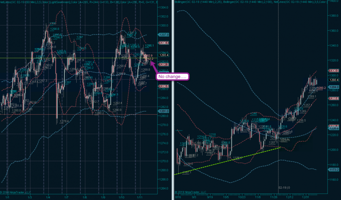
Task: Select the yellow horizontal line in the 60 Min chart
Action: coord(78,58)
